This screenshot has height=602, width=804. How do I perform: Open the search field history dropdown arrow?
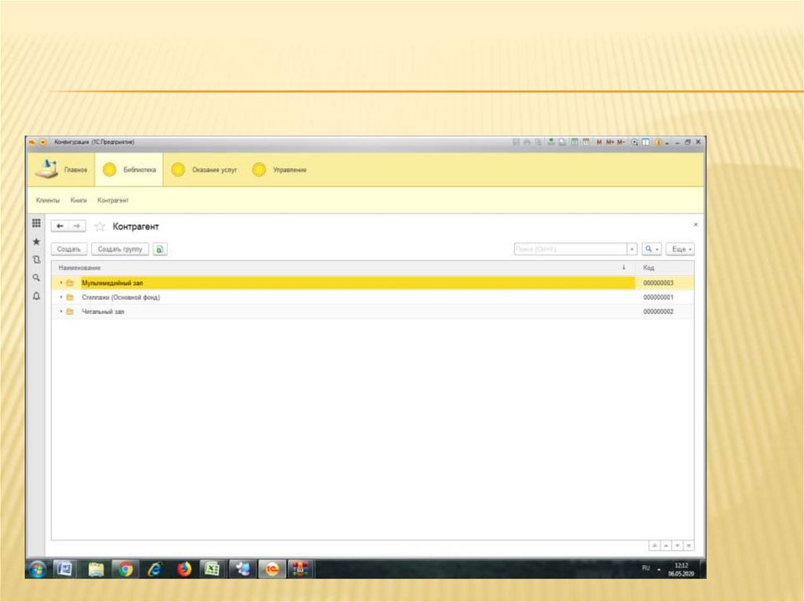632,249
